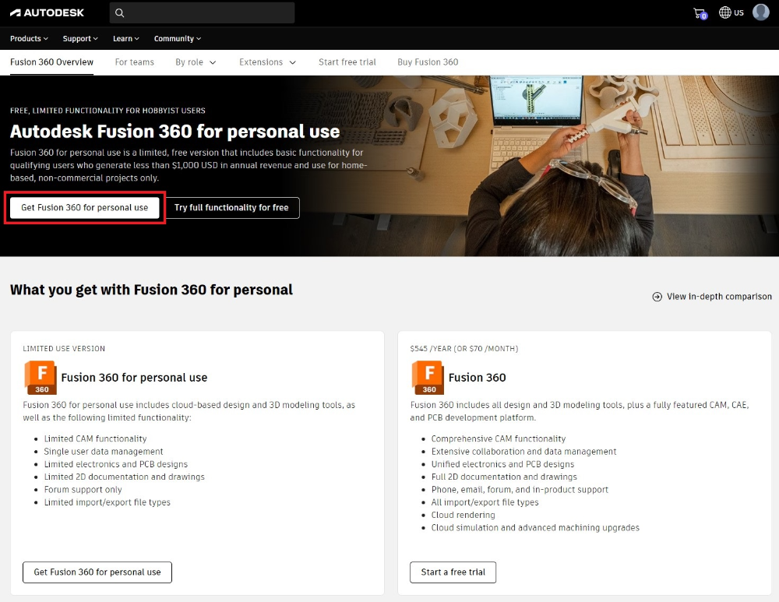Click the search magnifier icon
Image resolution: width=779 pixels, height=602 pixels.
click(x=120, y=13)
